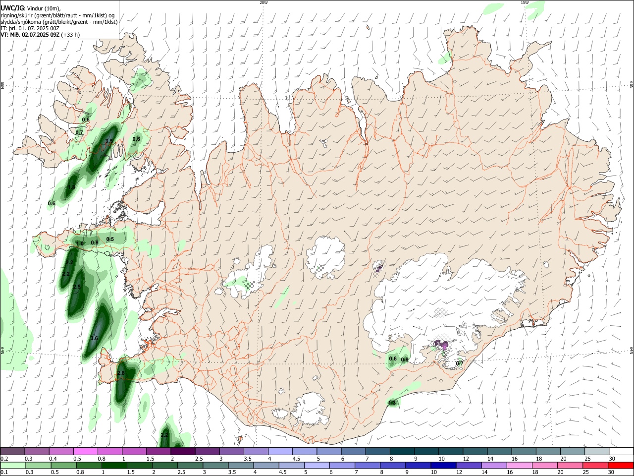Click the navy blue 10 swatch in the lower legend
This screenshot has height=476, width=634.
pyautogui.click(x=442, y=465)
